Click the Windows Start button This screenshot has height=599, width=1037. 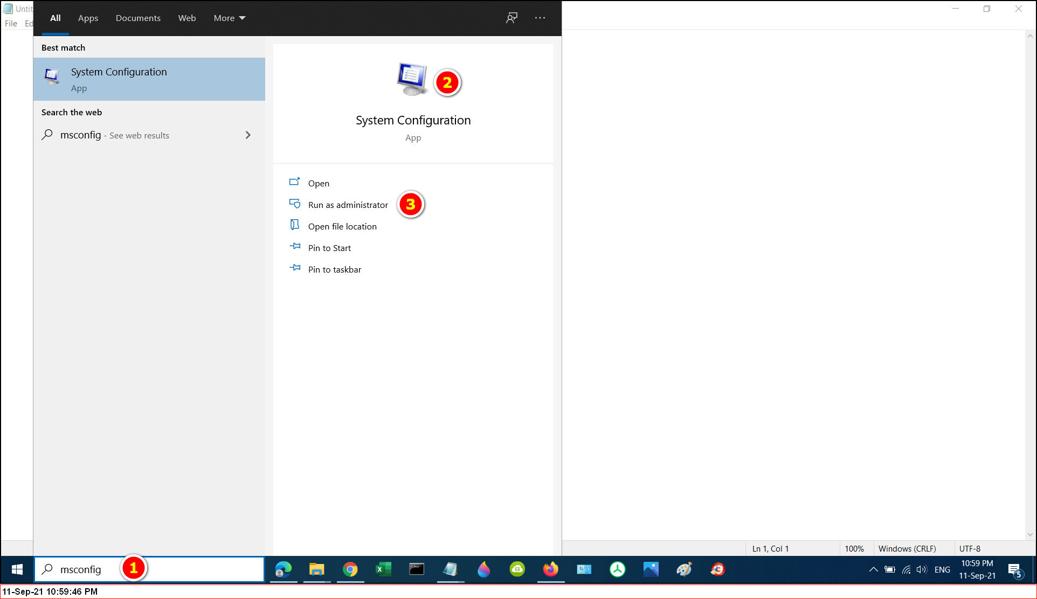coord(17,569)
